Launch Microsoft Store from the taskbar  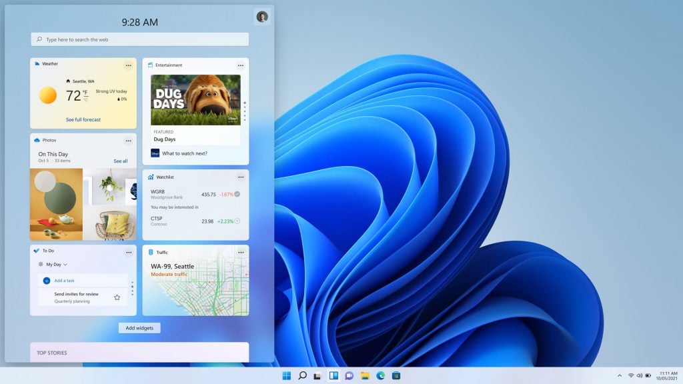(398, 375)
